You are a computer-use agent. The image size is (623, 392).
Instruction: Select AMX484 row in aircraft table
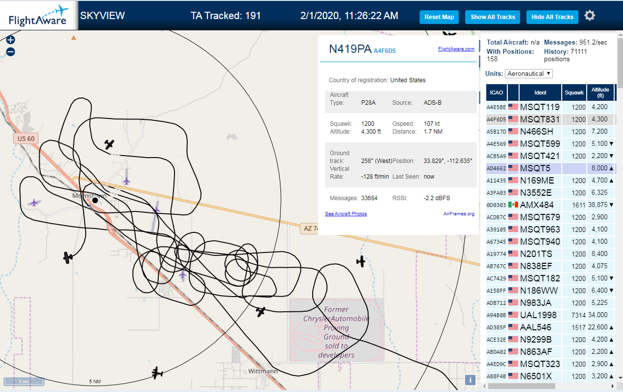pos(550,205)
